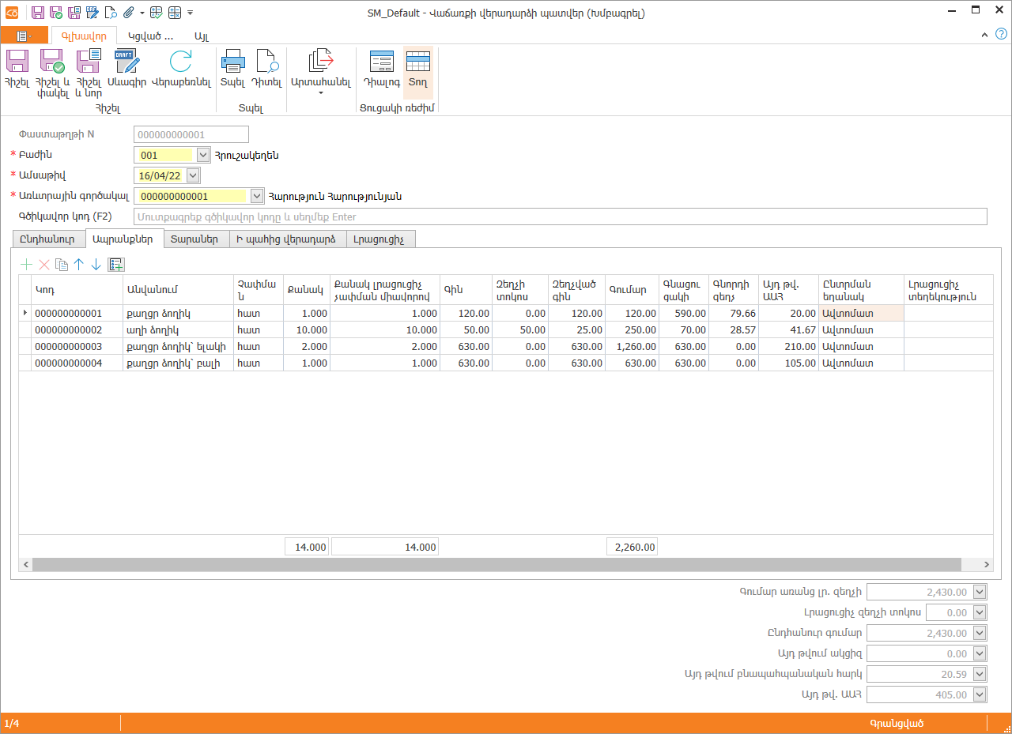
Task: Click quick-access preview icon in title bar
Action: (x=111, y=13)
